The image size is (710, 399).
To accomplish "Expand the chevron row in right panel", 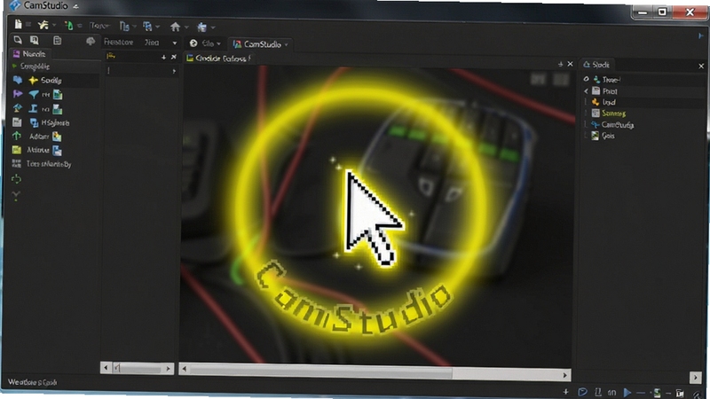I will pyautogui.click(x=586, y=91).
